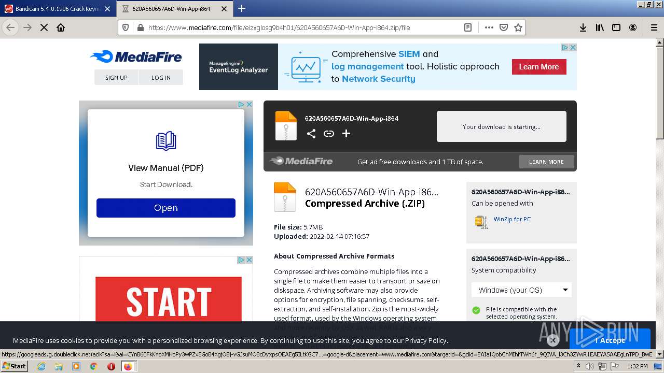Launch Internet Explorer from the taskbar
Screen dimensions: 664x373
click(x=41, y=366)
